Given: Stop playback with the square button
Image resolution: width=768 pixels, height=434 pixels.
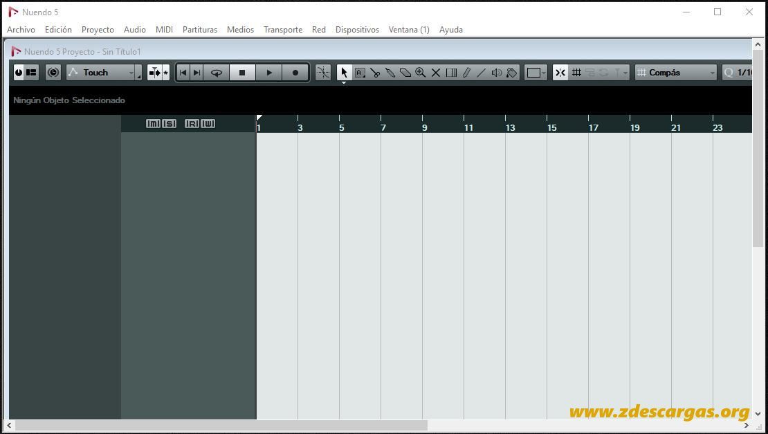Looking at the screenshot, I should click(242, 73).
